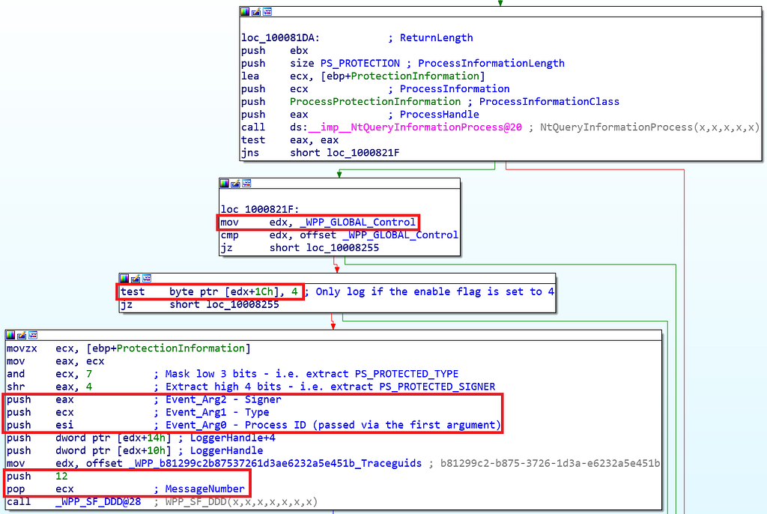Click the 'push ebx' instruction
Viewport: 767px width, 514px height.
coord(274,50)
